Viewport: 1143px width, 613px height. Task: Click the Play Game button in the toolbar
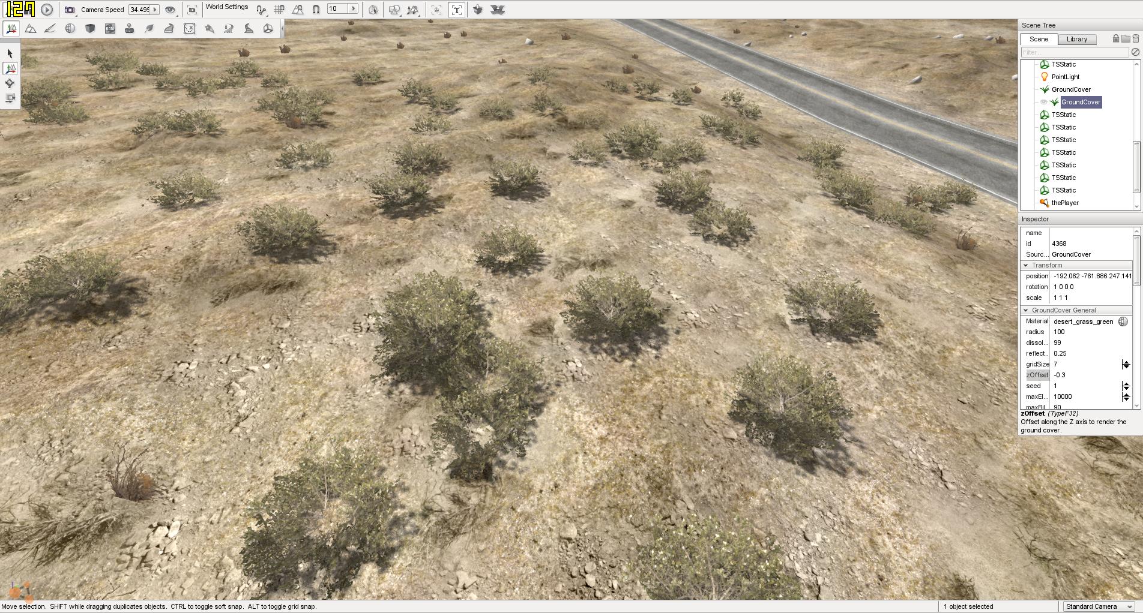[x=47, y=10]
